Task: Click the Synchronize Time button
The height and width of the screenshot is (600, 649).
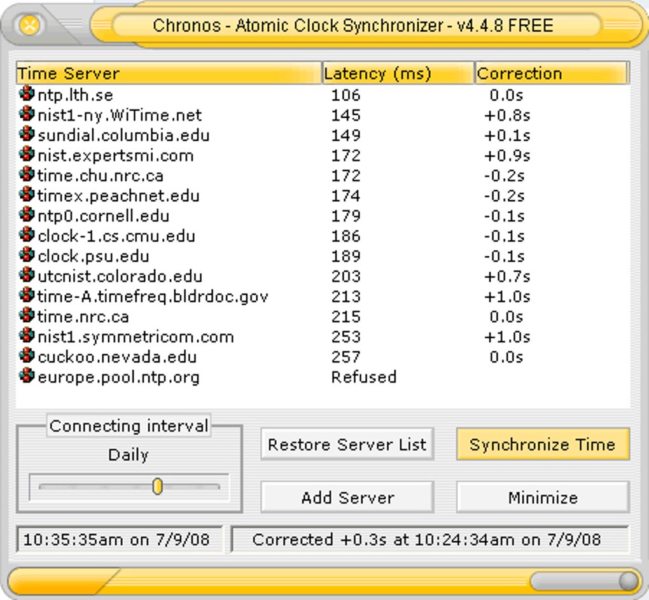Action: tap(543, 444)
